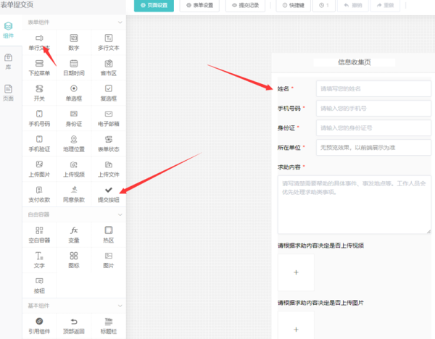The height and width of the screenshot is (339, 435).
Task: Select the 复选框 checkbox component
Action: point(109,93)
